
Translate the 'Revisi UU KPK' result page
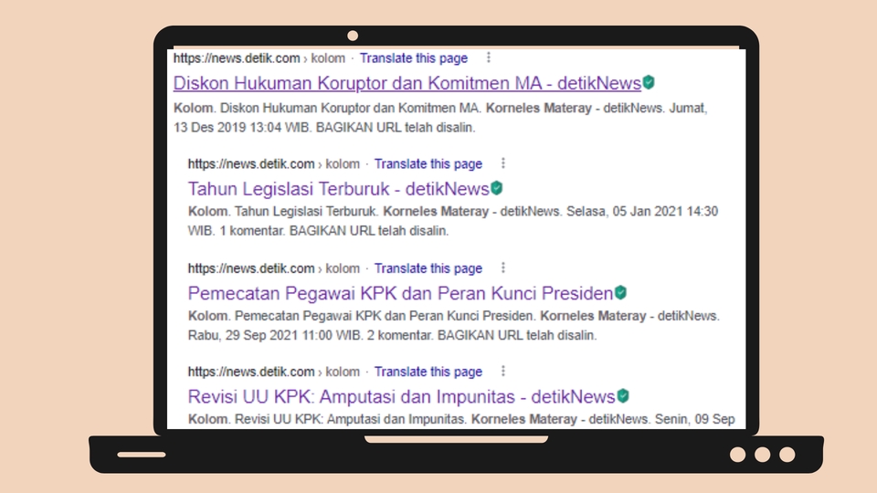(x=428, y=372)
